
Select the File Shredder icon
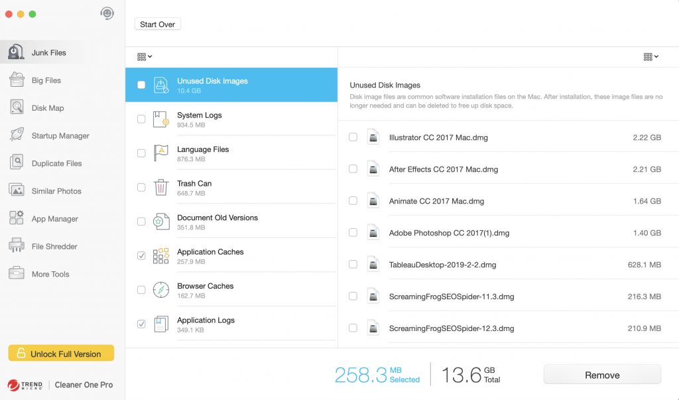click(x=17, y=246)
